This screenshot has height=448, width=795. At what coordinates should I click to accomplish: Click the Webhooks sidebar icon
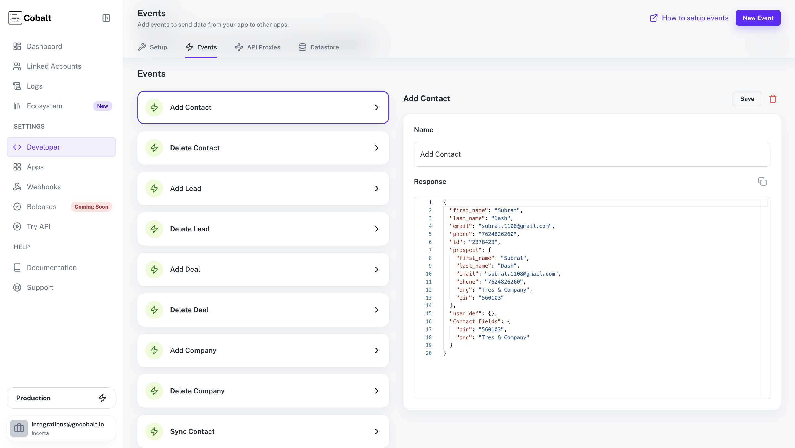click(x=17, y=187)
